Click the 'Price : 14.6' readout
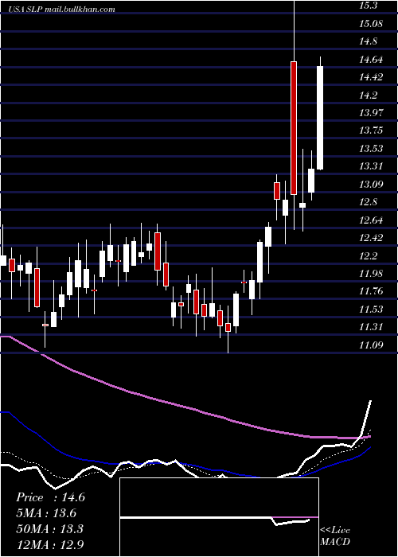Screen dimensions: 398x557 (50, 497)
